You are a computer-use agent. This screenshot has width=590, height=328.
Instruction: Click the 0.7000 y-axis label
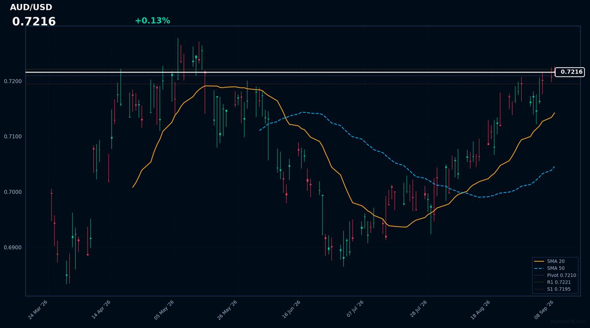(x=14, y=192)
